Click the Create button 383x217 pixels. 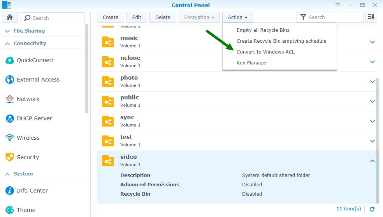coord(111,17)
